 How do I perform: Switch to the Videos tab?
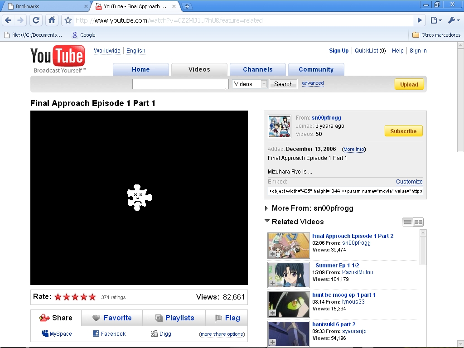coord(199,69)
